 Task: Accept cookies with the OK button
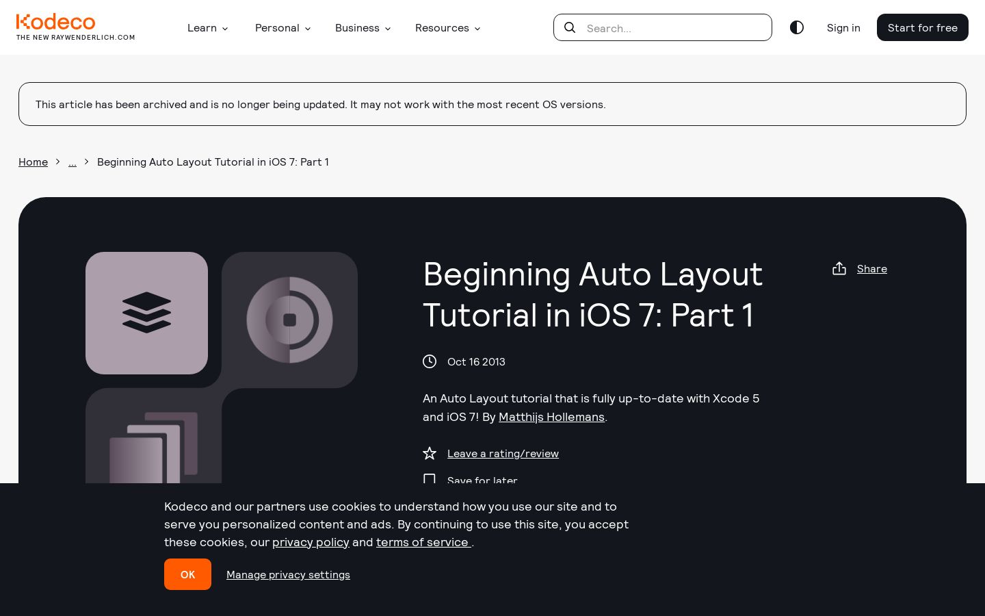[187, 574]
